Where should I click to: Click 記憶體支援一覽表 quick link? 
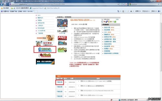(110, 41)
